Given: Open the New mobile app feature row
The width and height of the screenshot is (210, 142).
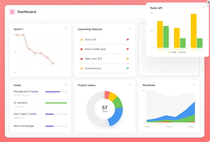Looking at the screenshot, I should [105, 49].
